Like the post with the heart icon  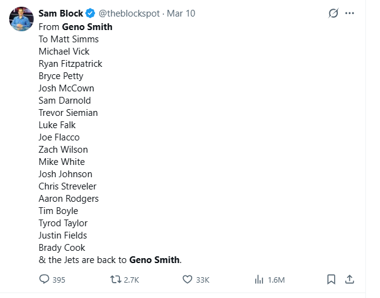coord(188,280)
